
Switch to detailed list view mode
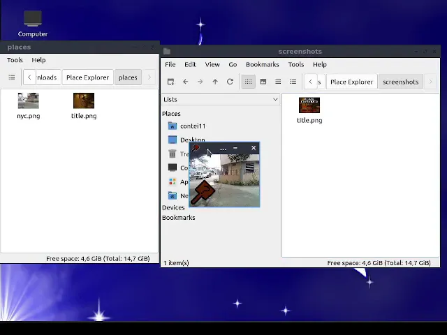(293, 82)
